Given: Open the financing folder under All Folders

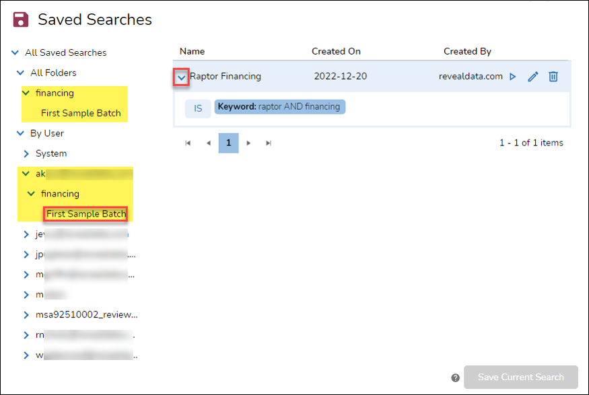Looking at the screenshot, I should click(56, 93).
